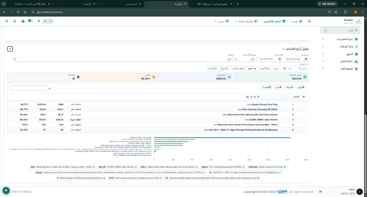Select the this quarter (هذا الربع) tab
Screen dimensions: 367x197
click(x=224, y=68)
